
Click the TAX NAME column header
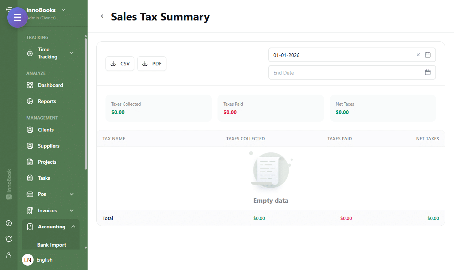point(114,138)
